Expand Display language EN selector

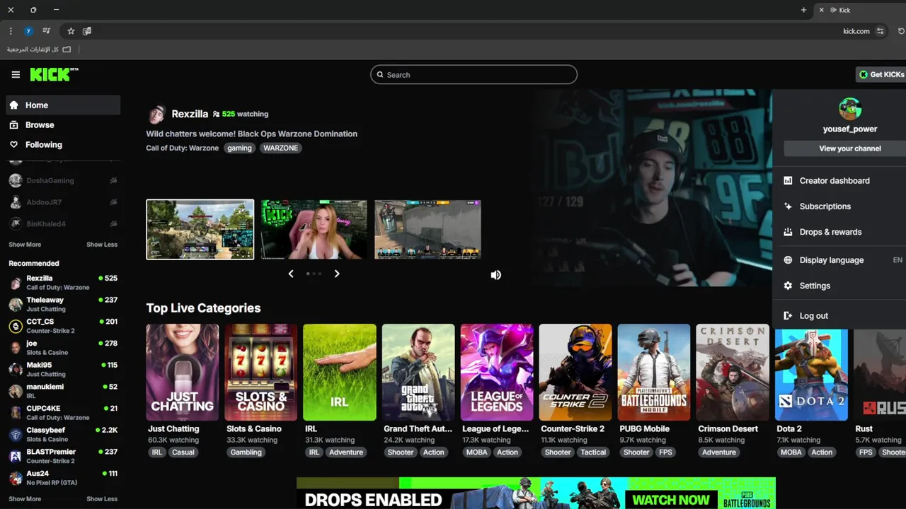click(x=841, y=260)
